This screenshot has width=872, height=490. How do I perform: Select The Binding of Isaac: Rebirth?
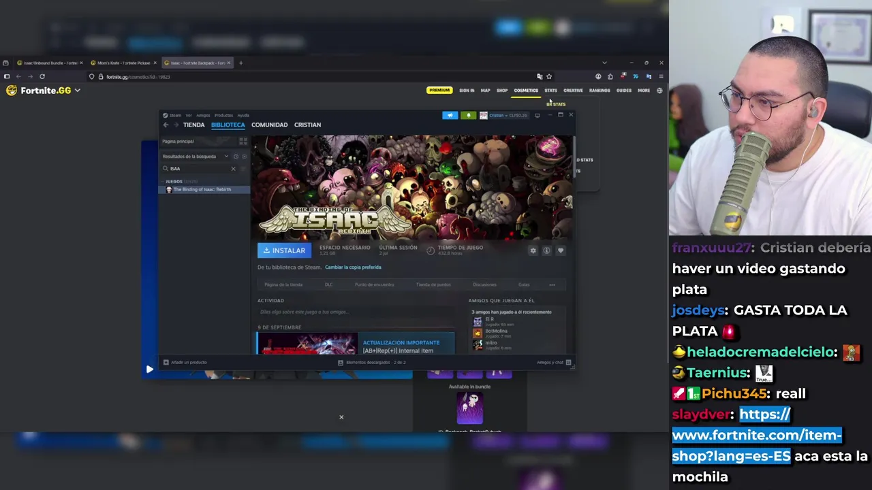(204, 189)
